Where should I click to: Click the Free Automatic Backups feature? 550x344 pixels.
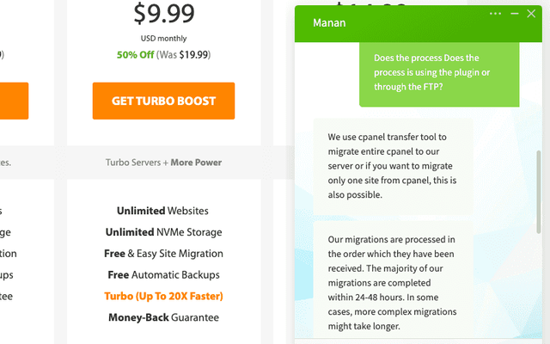pos(163,275)
